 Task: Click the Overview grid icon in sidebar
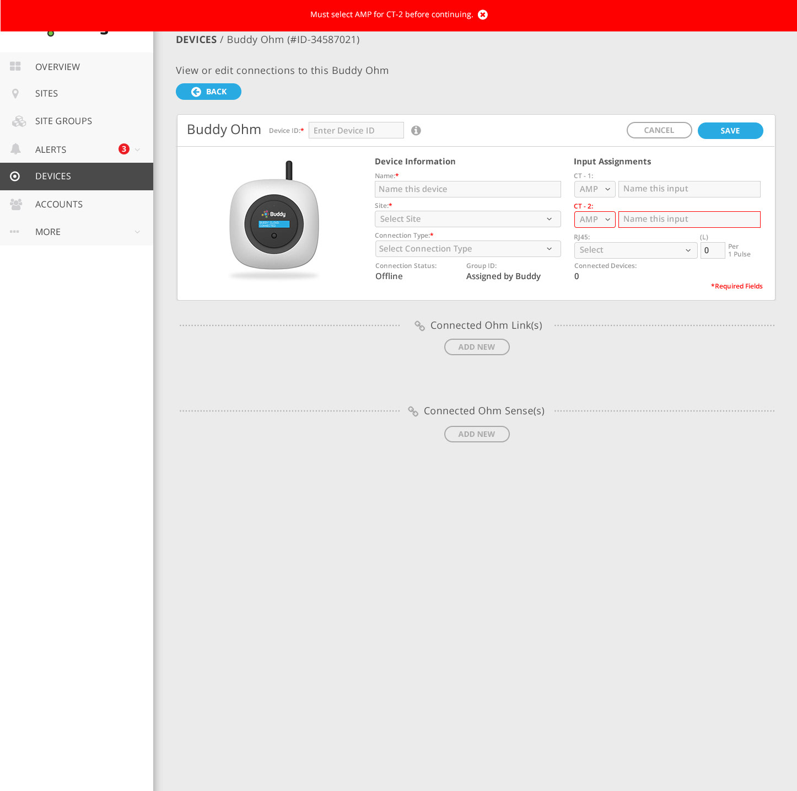coord(15,66)
